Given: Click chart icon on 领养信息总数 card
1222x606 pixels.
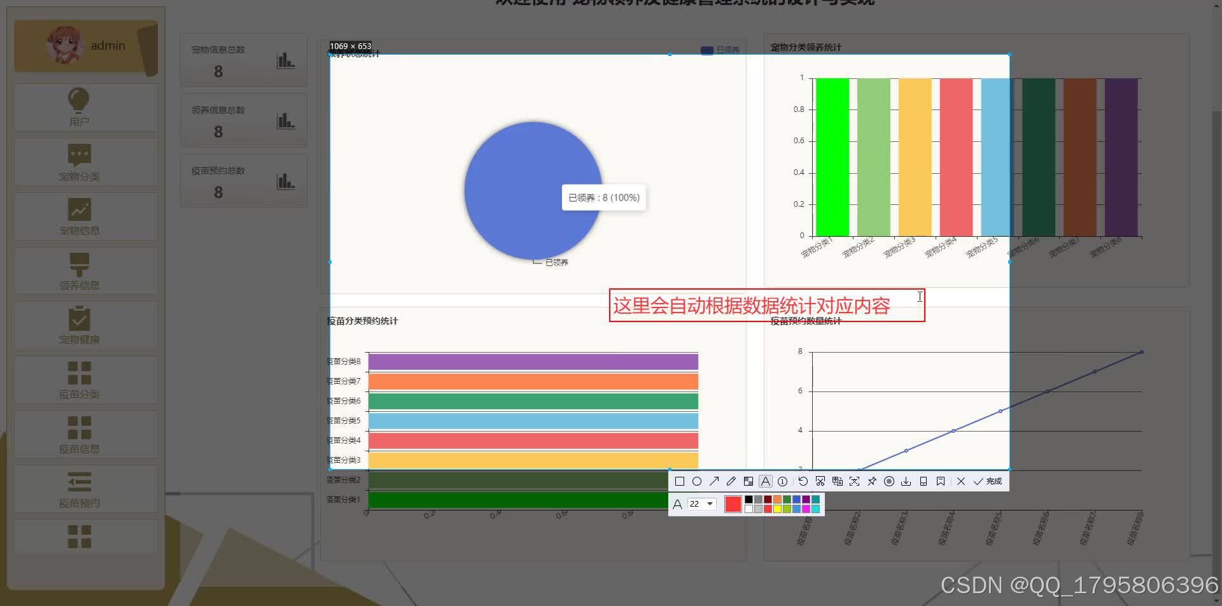Looking at the screenshot, I should (x=285, y=120).
